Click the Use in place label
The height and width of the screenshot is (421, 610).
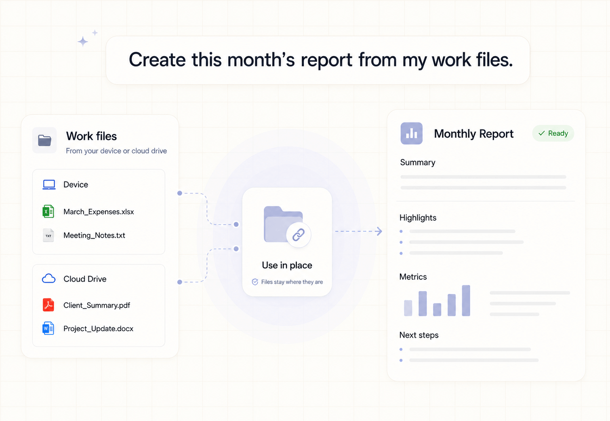pyautogui.click(x=287, y=265)
